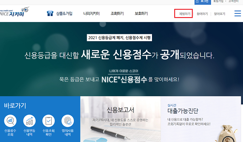Click the gift icon beside 상품&가입
Screen dimensions: 243x142
tap(50, 13)
